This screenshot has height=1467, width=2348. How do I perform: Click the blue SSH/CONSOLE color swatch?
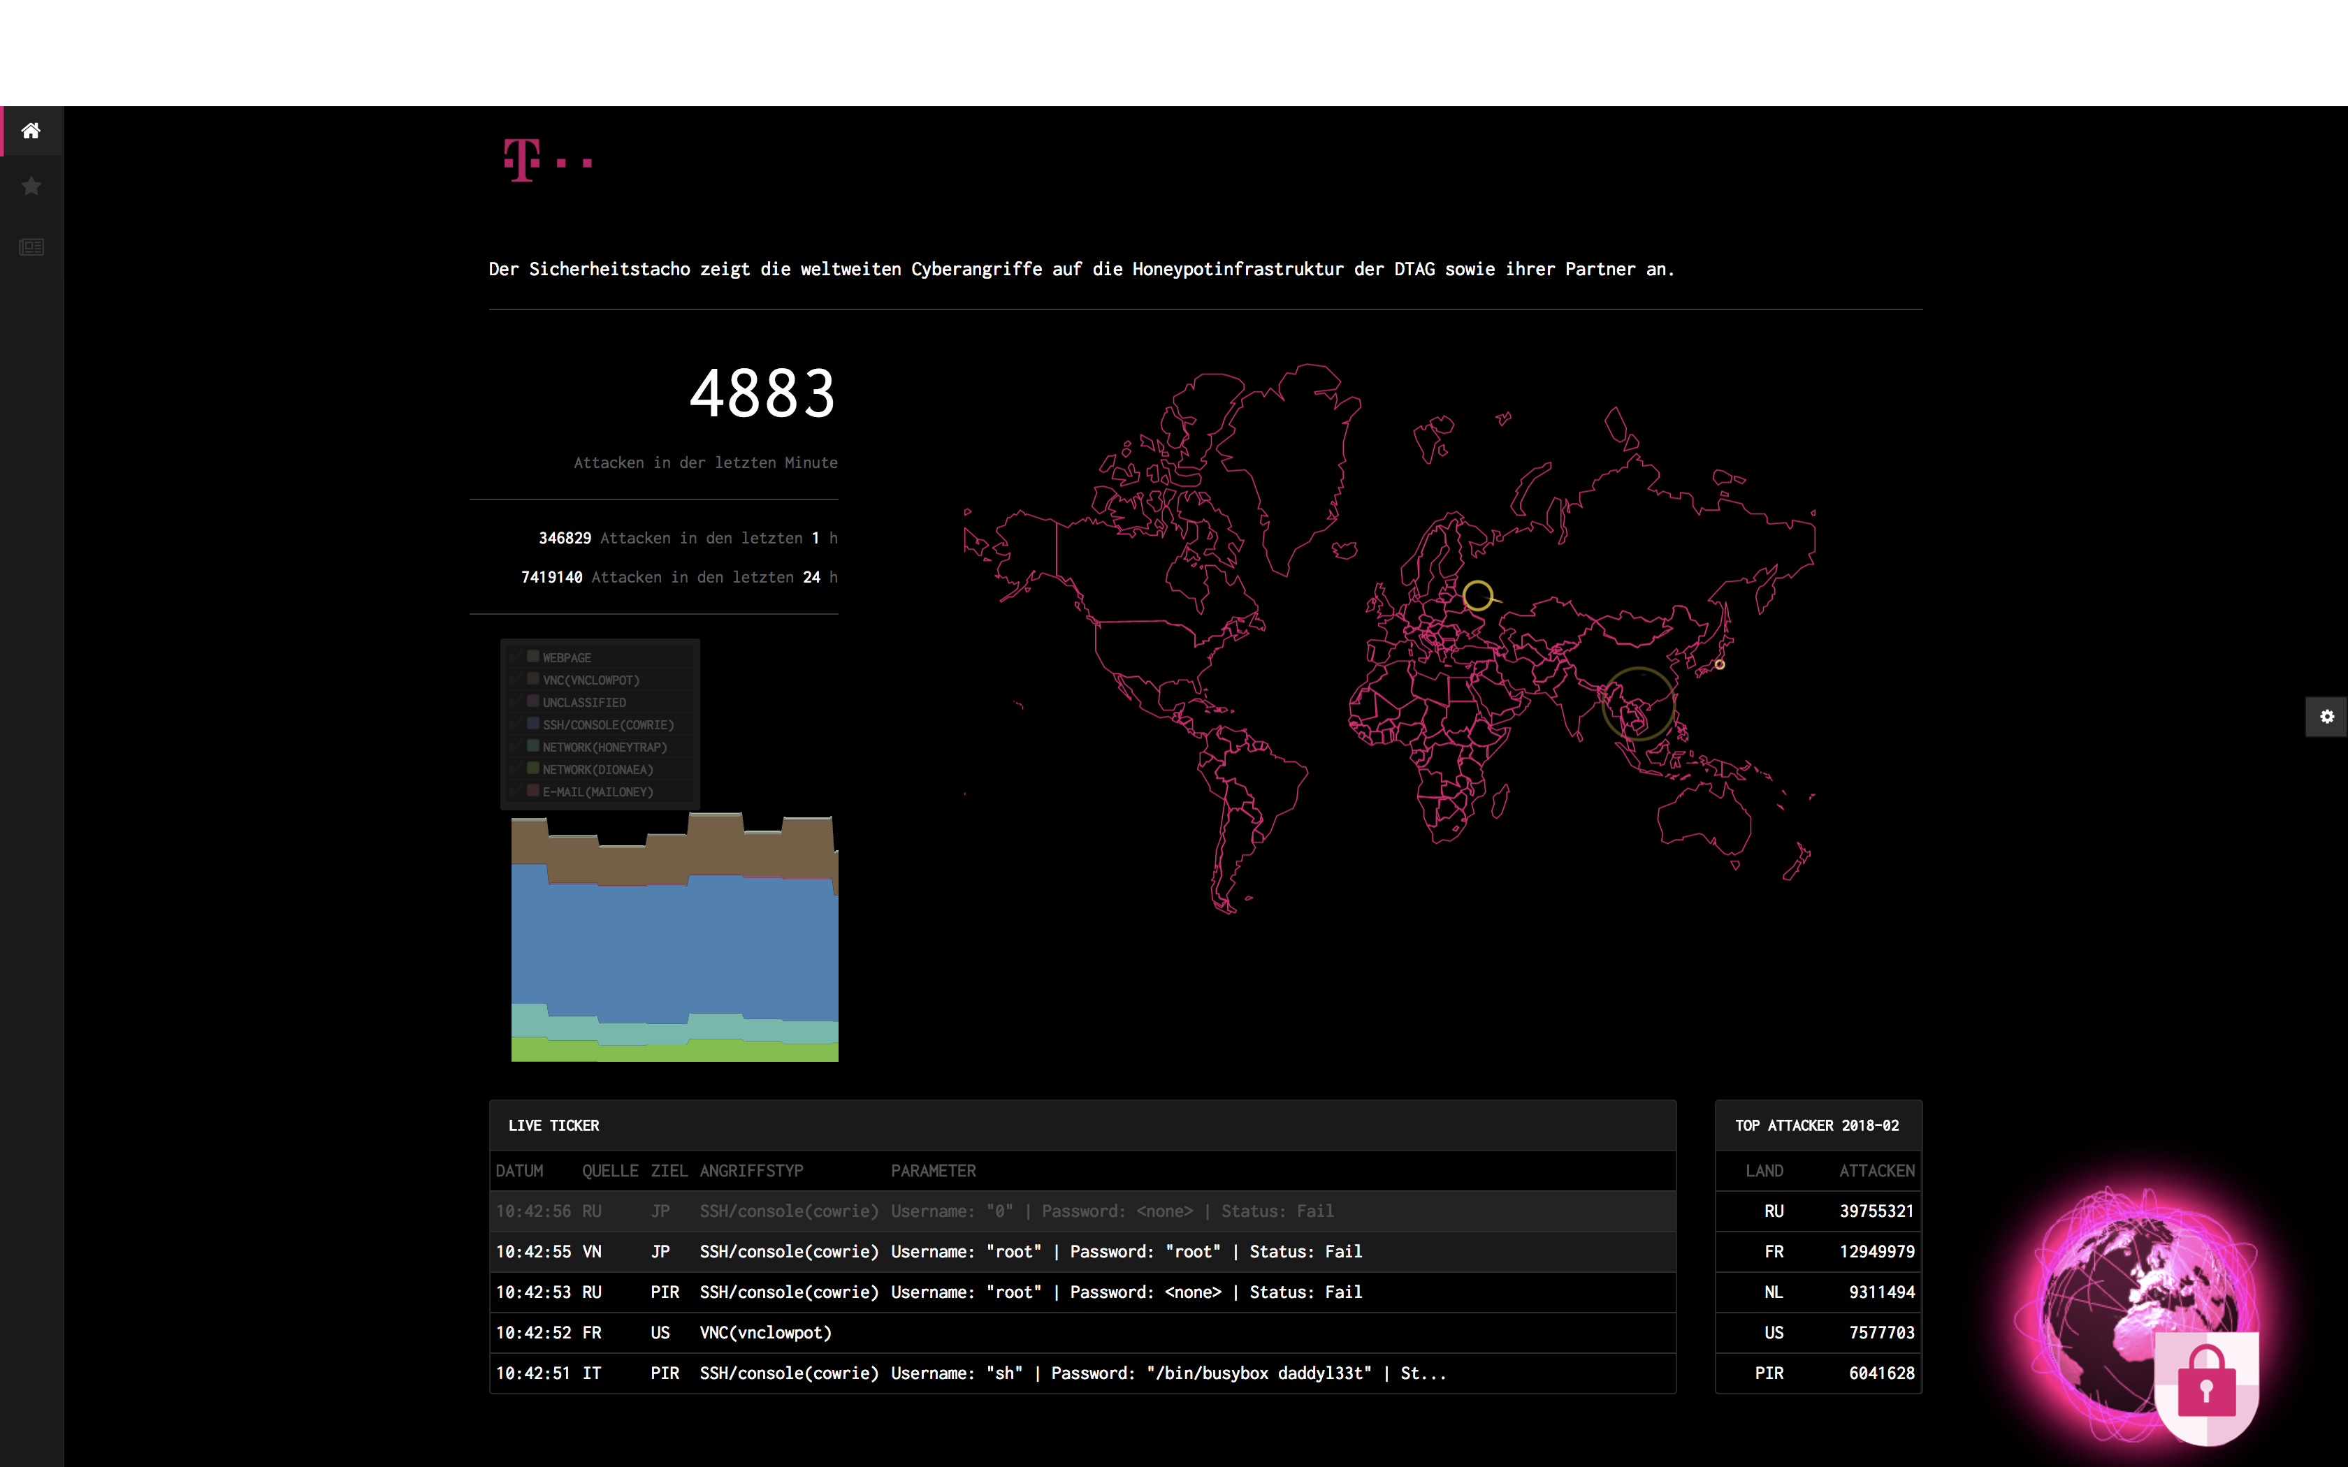click(532, 723)
